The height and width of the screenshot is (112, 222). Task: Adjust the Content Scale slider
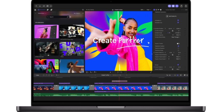coord(170,33)
